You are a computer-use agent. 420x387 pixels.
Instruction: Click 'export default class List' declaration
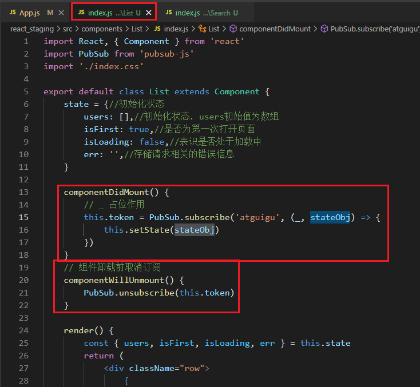pyautogui.click(x=106, y=91)
